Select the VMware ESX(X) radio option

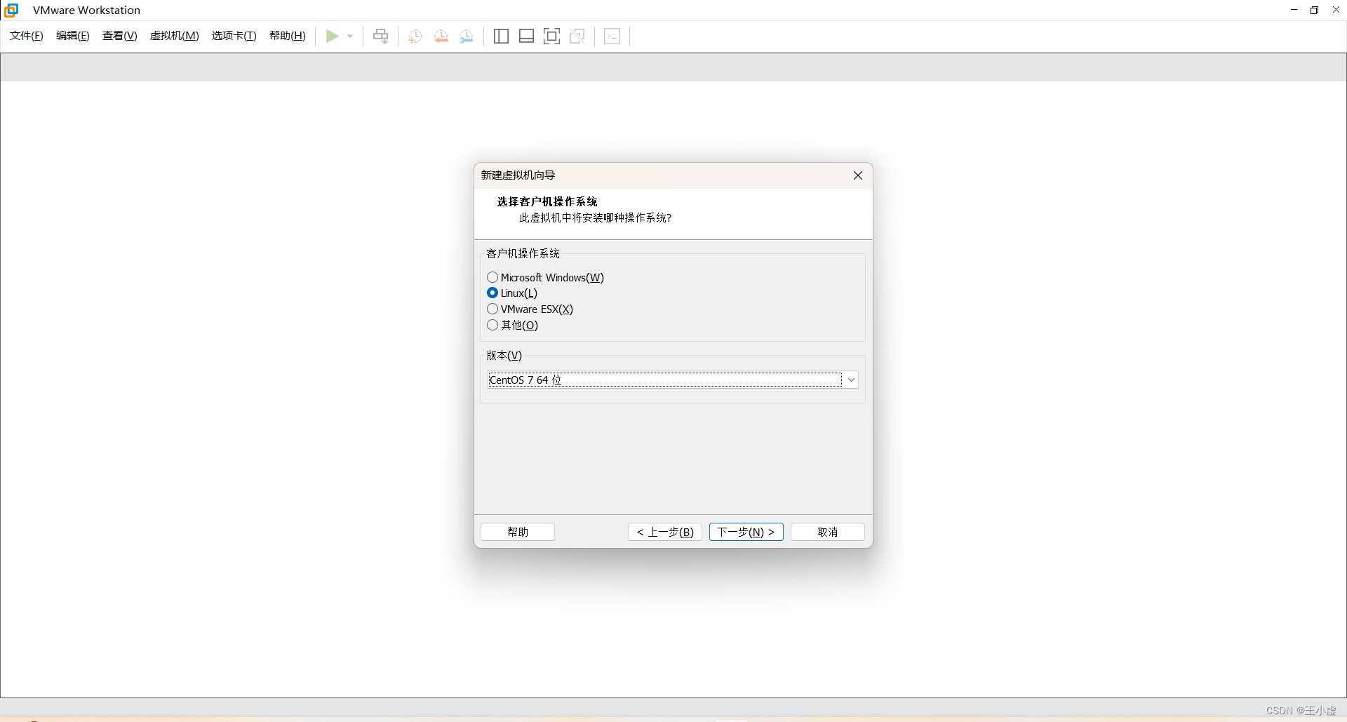click(530, 309)
